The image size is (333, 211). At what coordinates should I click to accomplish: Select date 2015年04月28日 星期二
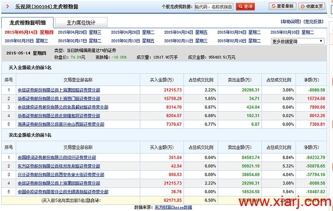coord(133,32)
